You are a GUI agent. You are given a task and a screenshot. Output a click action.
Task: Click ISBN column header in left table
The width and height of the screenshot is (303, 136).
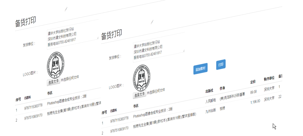point(28,97)
